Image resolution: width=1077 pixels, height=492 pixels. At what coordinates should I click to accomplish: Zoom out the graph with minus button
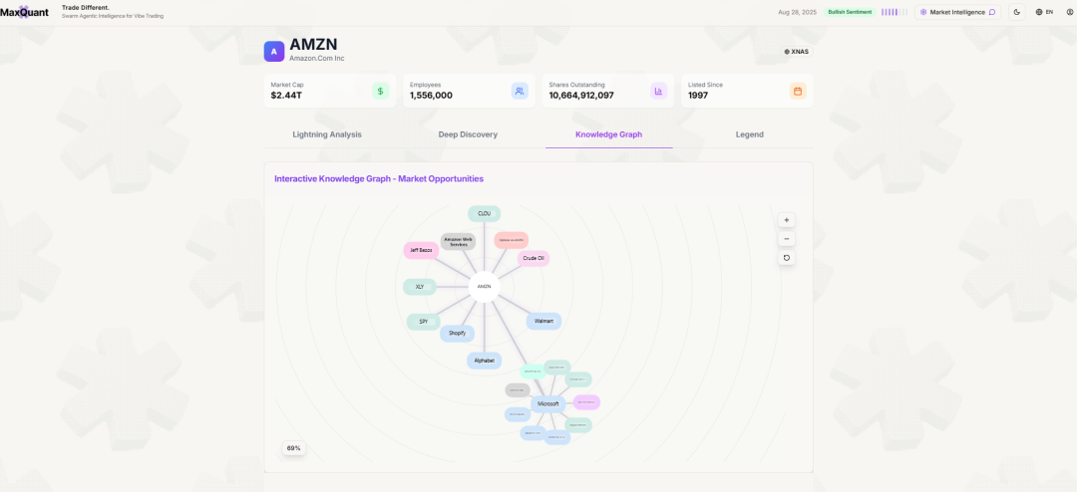click(787, 239)
